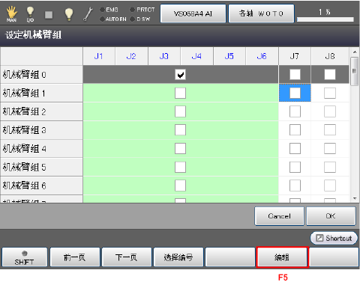Select row header 机械臂组 4

tap(41, 149)
